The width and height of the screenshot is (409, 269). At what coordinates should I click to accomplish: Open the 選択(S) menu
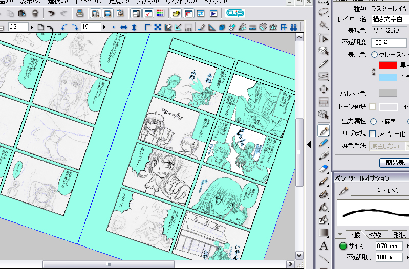click(57, 2)
